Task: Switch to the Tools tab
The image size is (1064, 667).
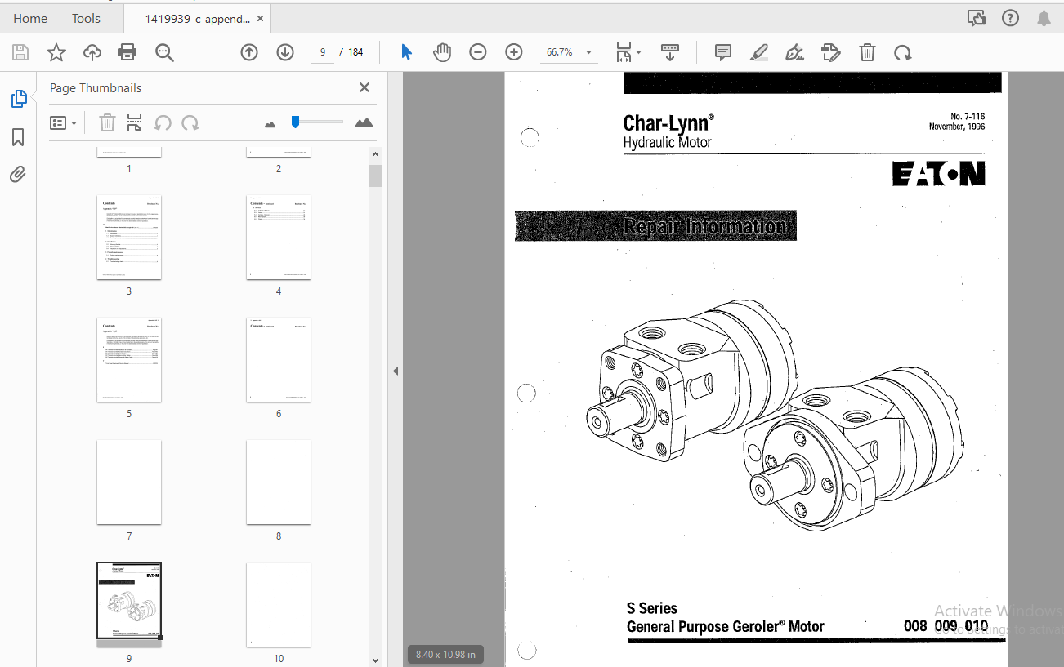Action: pos(86,18)
